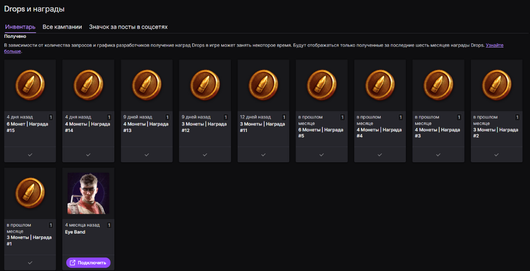Select the text 3 Монеты | Награда #2
530x271 pixels.
pyautogui.click(x=496, y=133)
